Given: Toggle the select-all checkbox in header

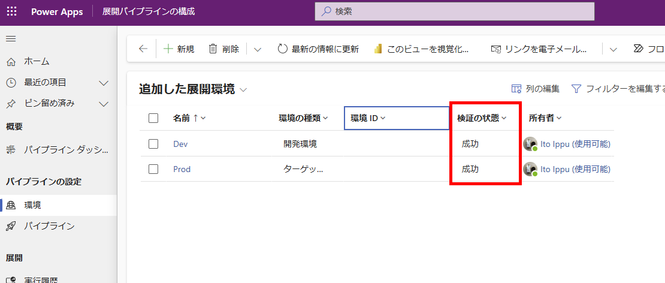Looking at the screenshot, I should [153, 118].
